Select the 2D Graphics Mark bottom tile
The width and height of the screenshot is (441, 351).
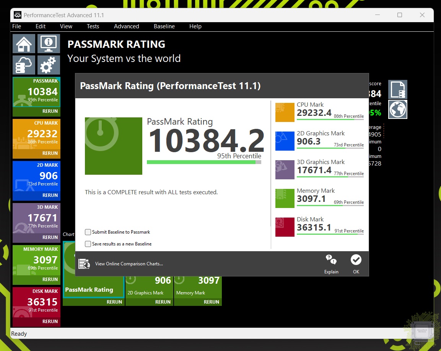point(149,287)
